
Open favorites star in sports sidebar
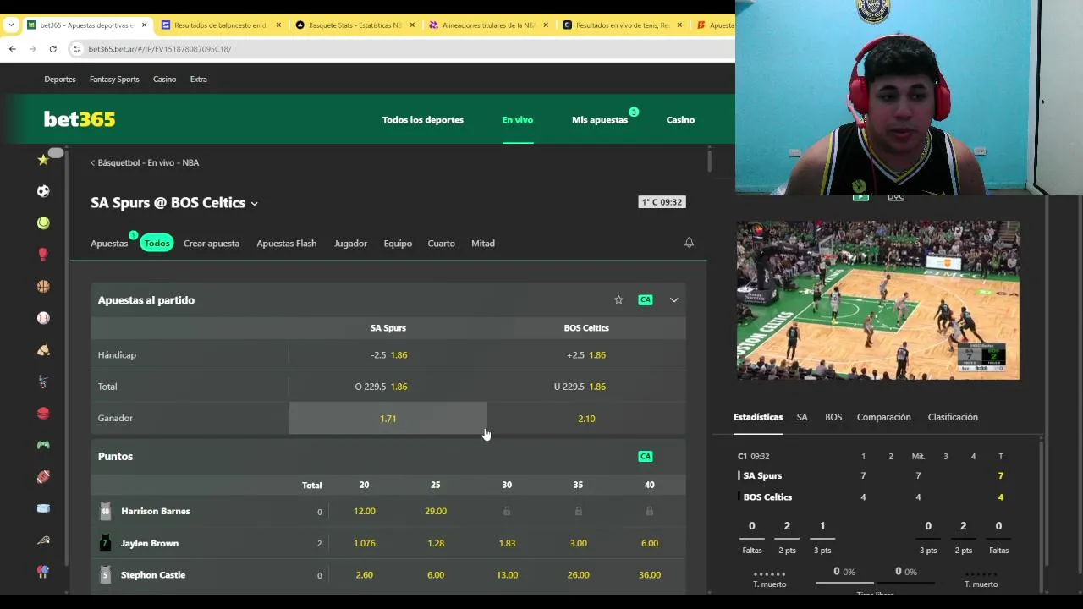pos(43,159)
